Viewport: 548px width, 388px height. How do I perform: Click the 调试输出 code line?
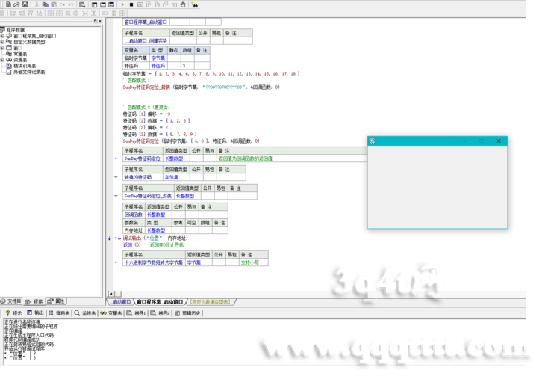(155, 238)
